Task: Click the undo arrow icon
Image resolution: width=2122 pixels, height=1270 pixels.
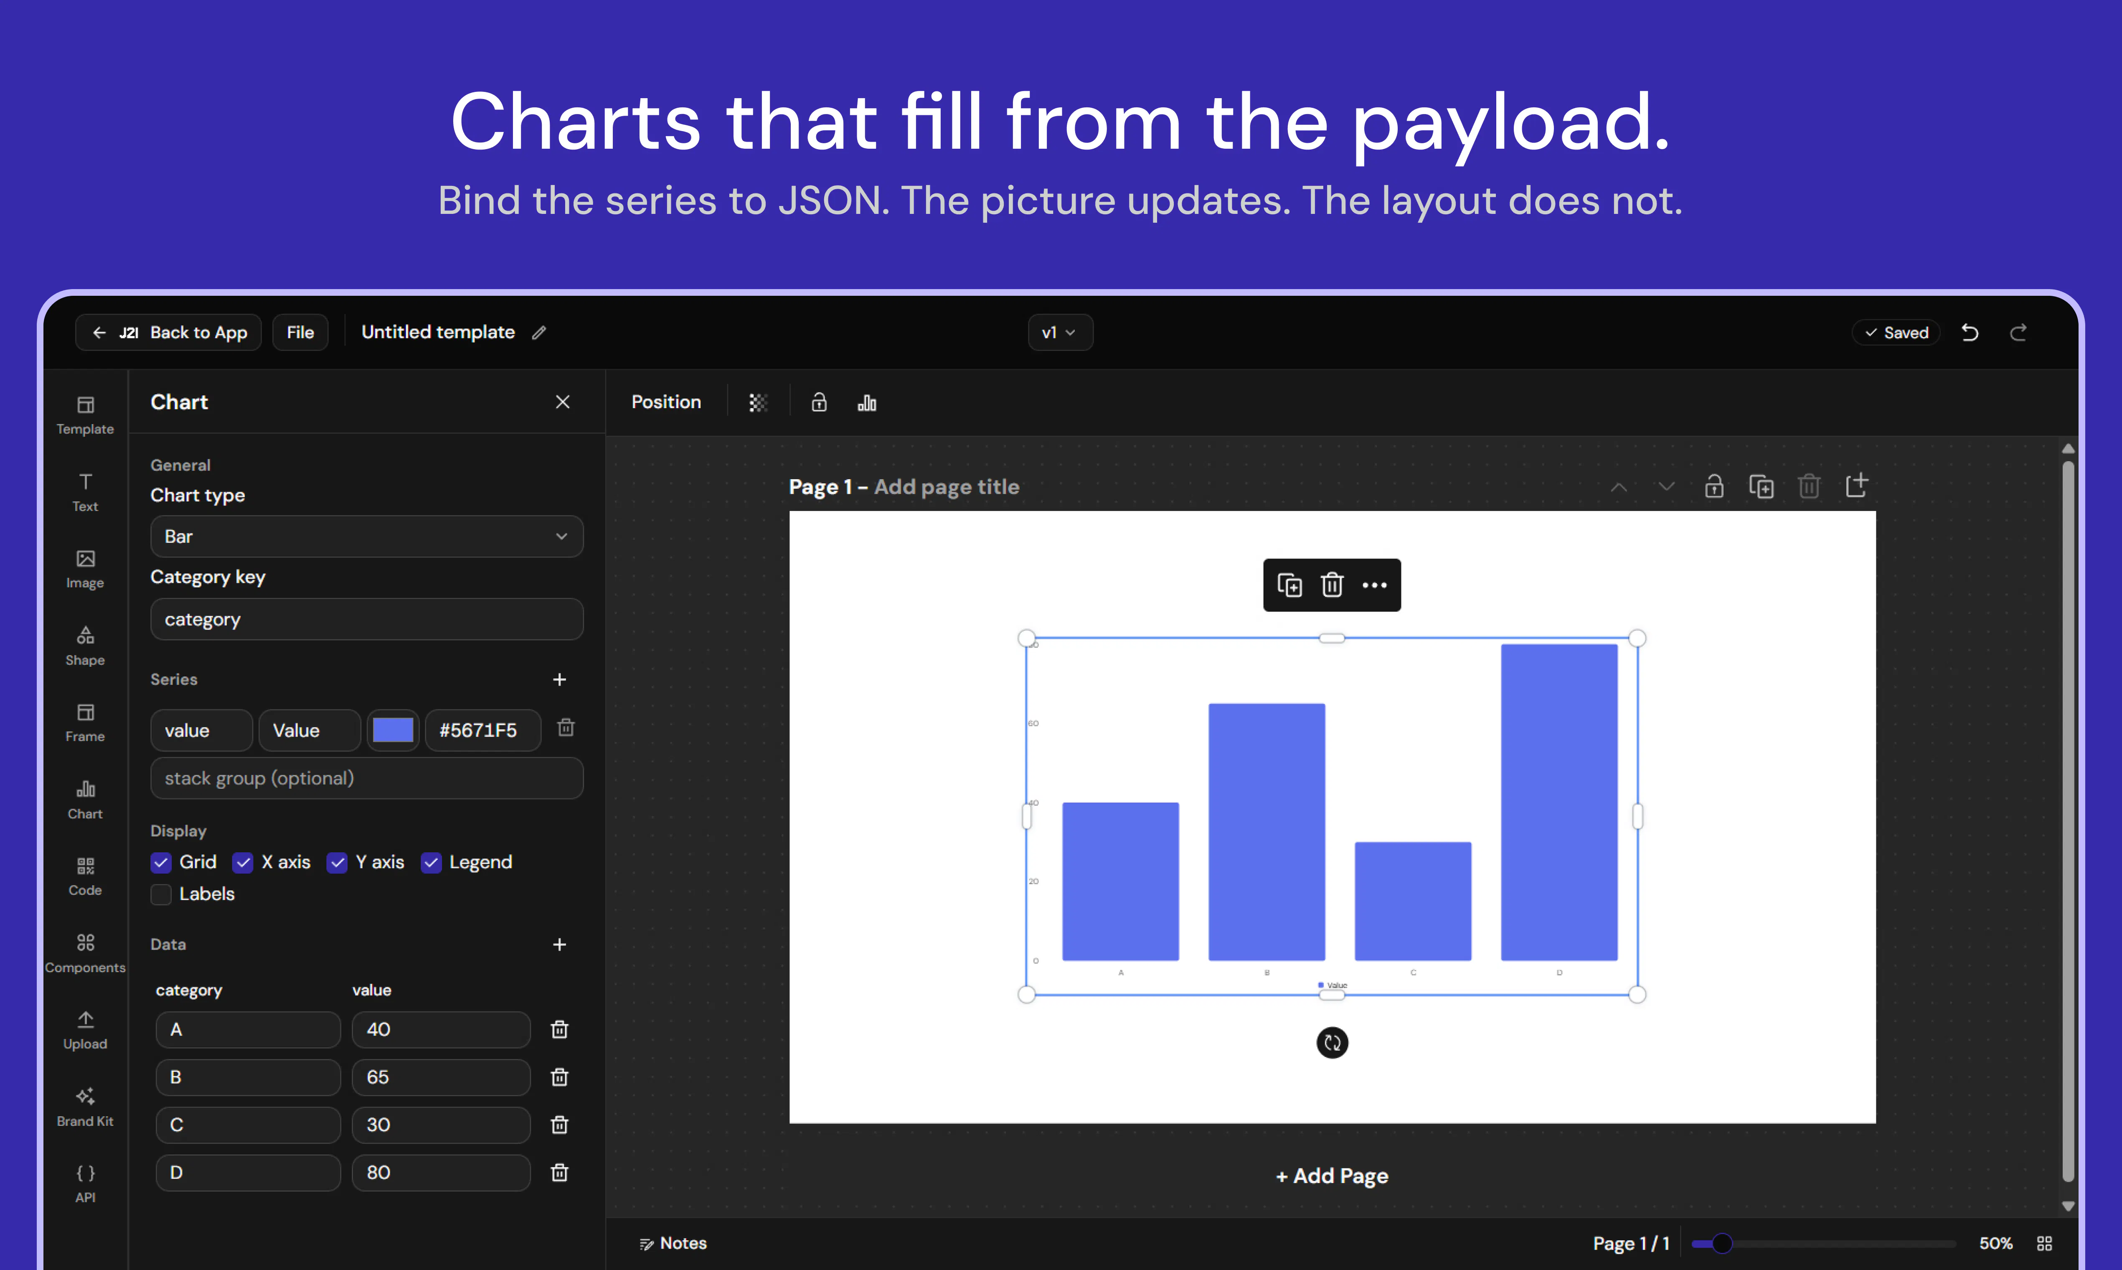Action: [x=1970, y=332]
